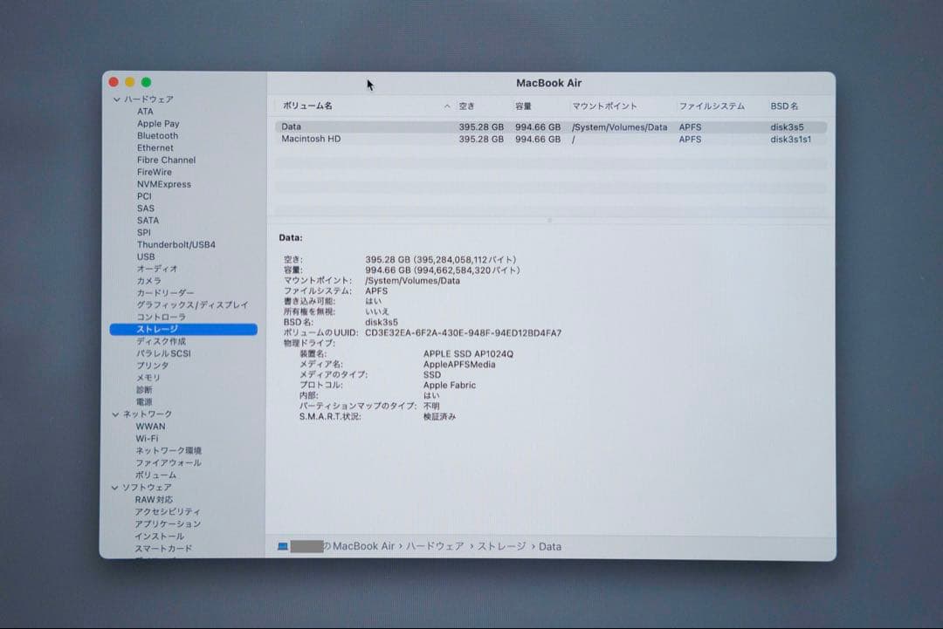Close the window with red button
Screen dimensions: 943x629
tap(114, 82)
